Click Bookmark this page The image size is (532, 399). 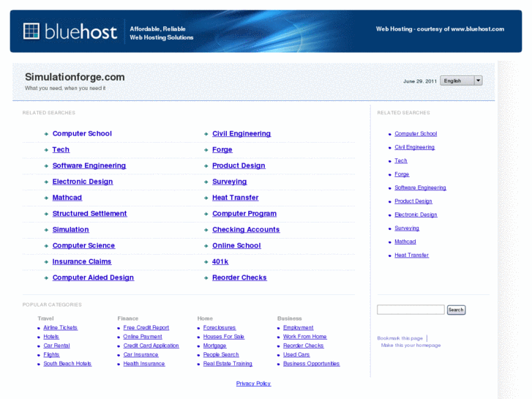point(400,338)
